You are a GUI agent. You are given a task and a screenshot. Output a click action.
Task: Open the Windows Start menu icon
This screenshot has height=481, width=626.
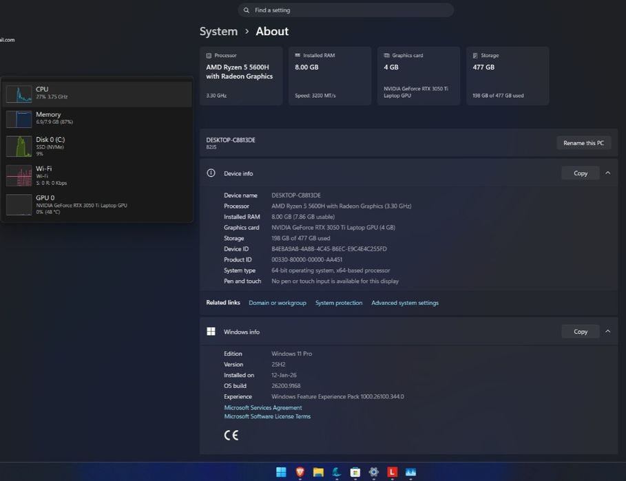point(281,472)
